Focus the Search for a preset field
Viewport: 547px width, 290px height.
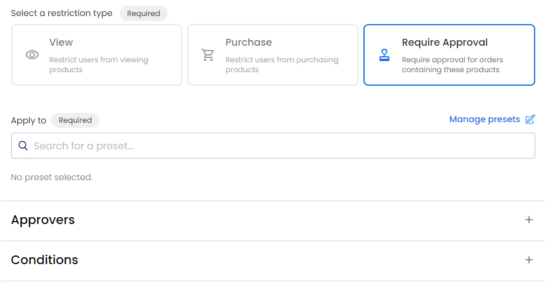point(273,146)
